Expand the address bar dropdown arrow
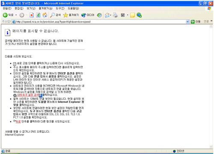 coord(187,22)
